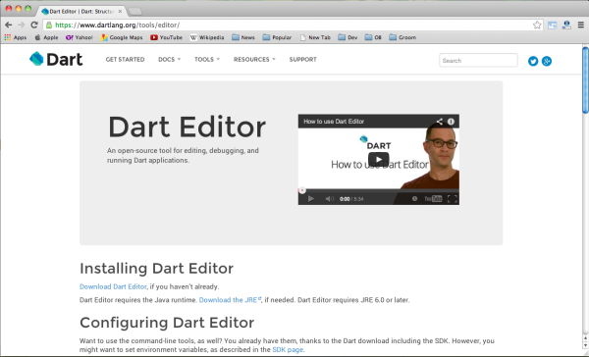Expand the TOOLS navigation dropdown
The height and width of the screenshot is (357, 589).
[x=207, y=59]
